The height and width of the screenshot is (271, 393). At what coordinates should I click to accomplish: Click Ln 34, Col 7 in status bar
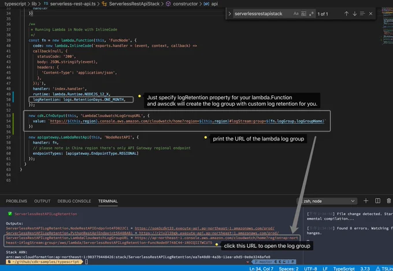coord(261,269)
